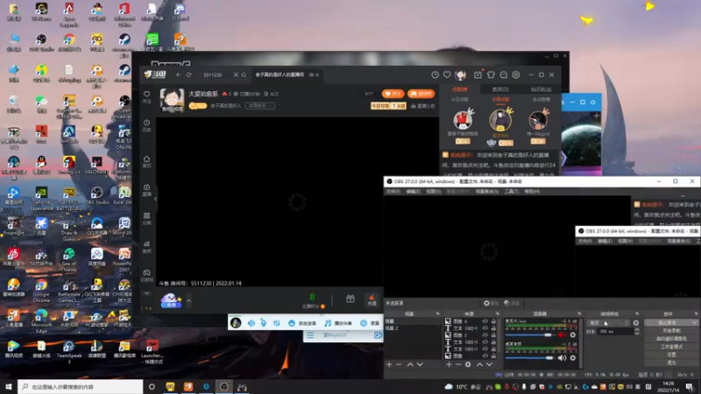
Task: Toggle lock of 图像 2 source
Action: point(493,335)
